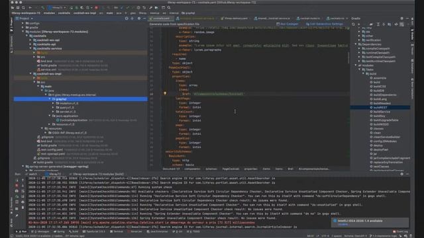Click Run Codegen link
Viewport: 424px width, 238px height.
288,24
